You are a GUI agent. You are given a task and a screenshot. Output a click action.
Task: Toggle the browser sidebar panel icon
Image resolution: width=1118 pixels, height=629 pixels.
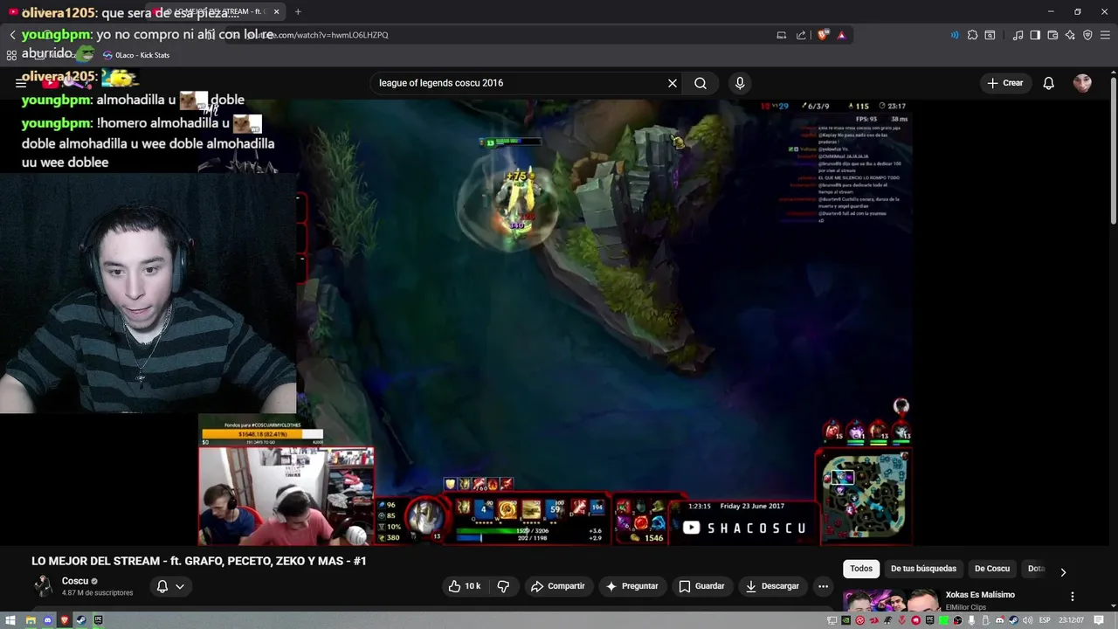1035,35
